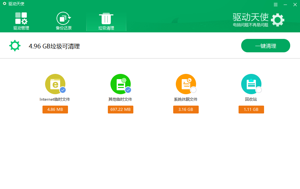Click the 697.22 MB size label

(121, 110)
